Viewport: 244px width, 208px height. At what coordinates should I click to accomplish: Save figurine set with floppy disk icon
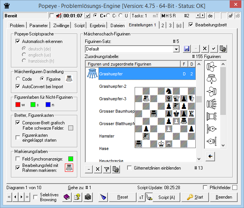coord(187,49)
